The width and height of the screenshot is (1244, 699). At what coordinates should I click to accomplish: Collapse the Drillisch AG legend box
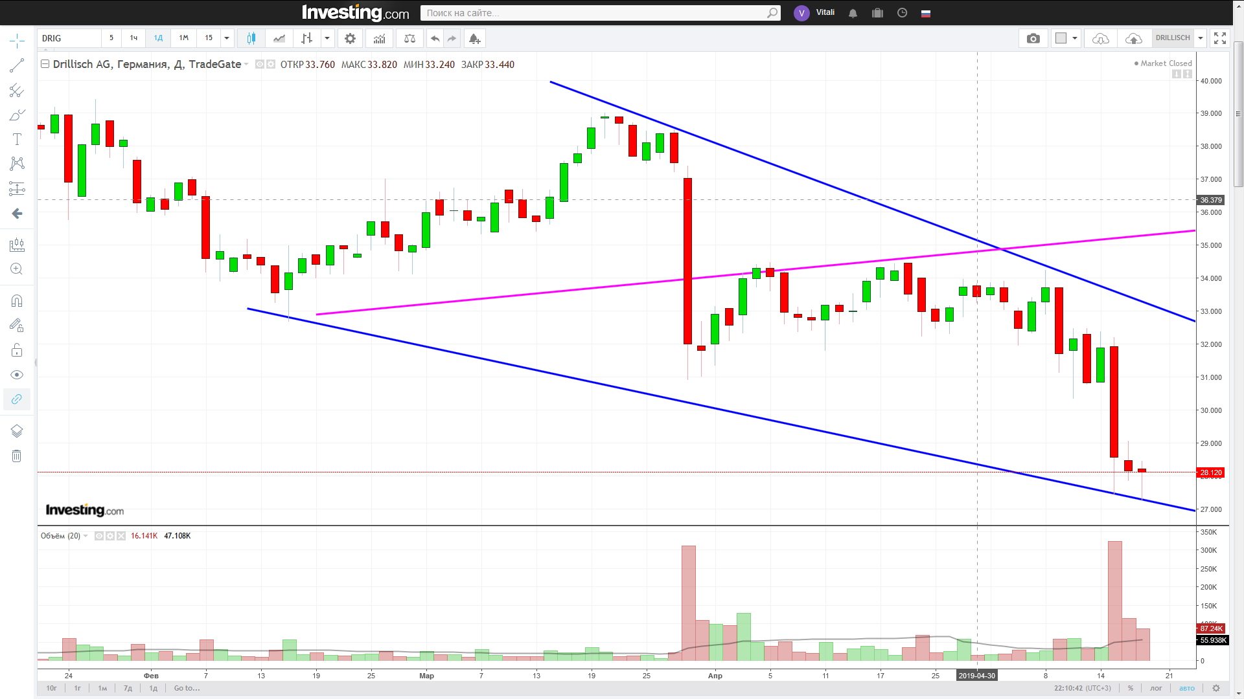pyautogui.click(x=45, y=64)
